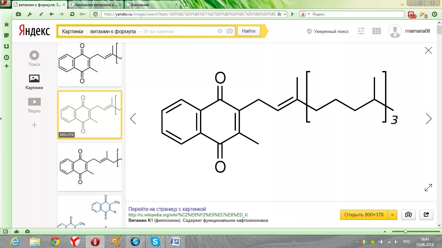The height and width of the screenshot is (248, 442).
Task: Select the Видео section in Yandex sidebar
Action: pos(34,105)
